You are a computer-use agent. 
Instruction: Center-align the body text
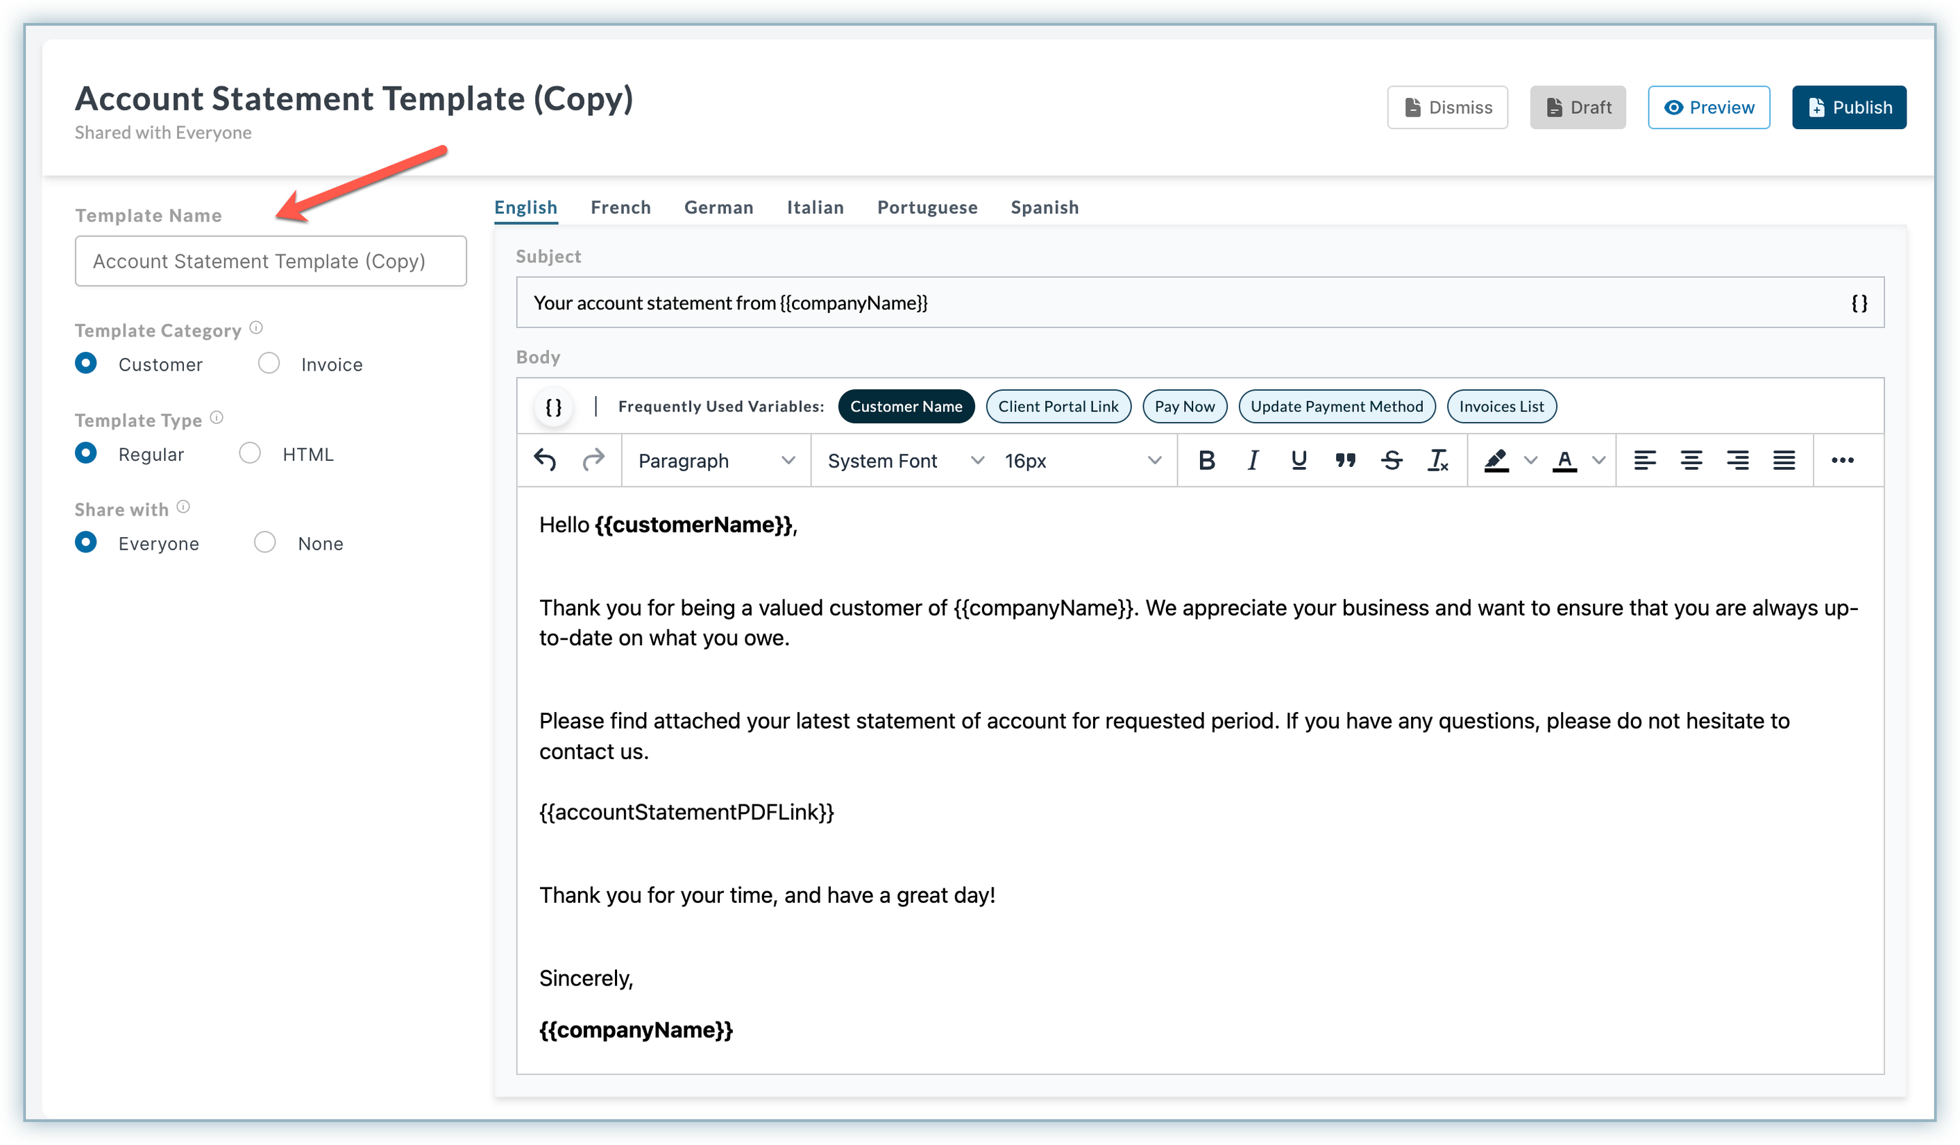point(1691,461)
